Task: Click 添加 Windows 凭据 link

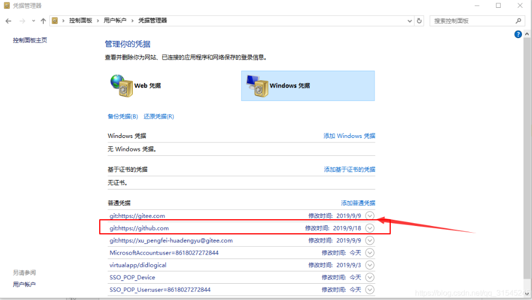Action: coord(349,136)
